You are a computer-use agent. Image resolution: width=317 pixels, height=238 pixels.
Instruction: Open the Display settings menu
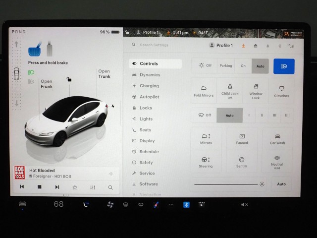coord(147,141)
